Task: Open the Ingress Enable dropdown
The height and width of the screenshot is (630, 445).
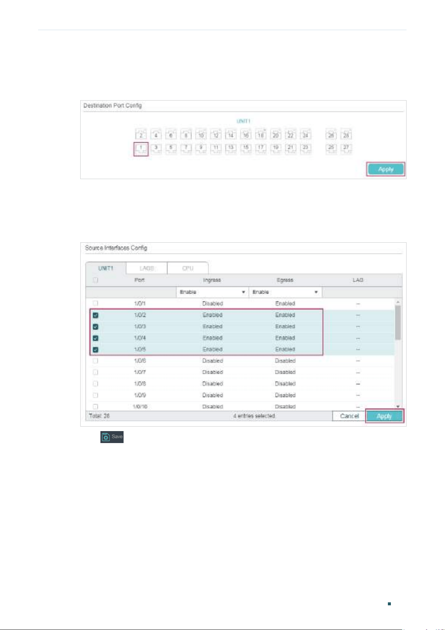Action: 212,292
